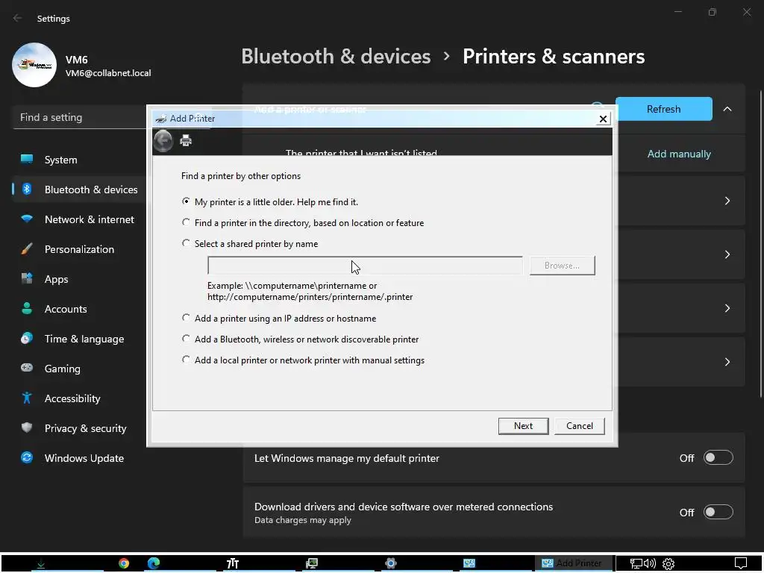
Task: Click the Bluetooth icon in sidebar
Action: (27, 189)
